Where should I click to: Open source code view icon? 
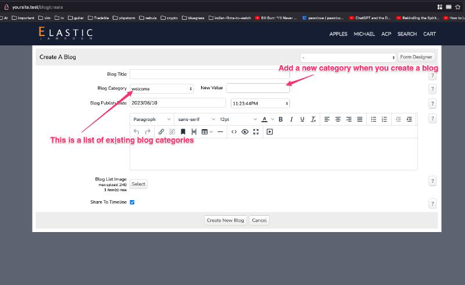[234, 132]
